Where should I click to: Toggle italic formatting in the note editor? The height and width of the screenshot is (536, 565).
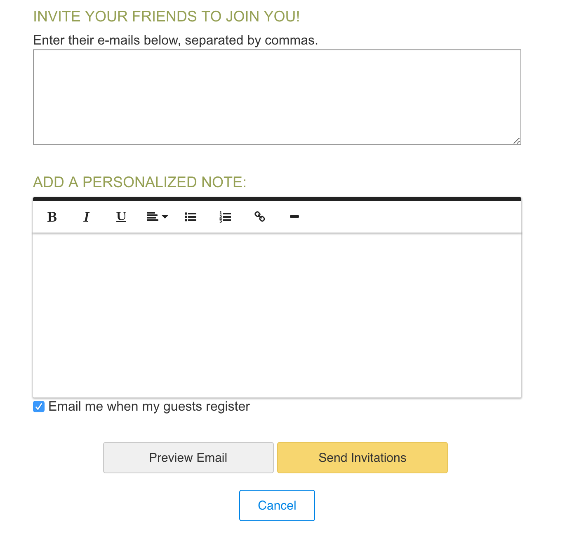86,217
